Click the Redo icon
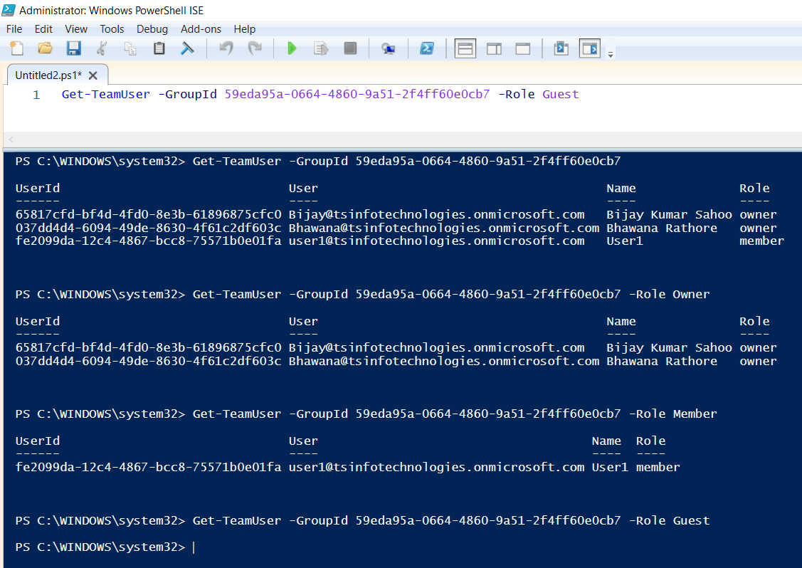Viewport: 802px width, 568px height. (255, 48)
